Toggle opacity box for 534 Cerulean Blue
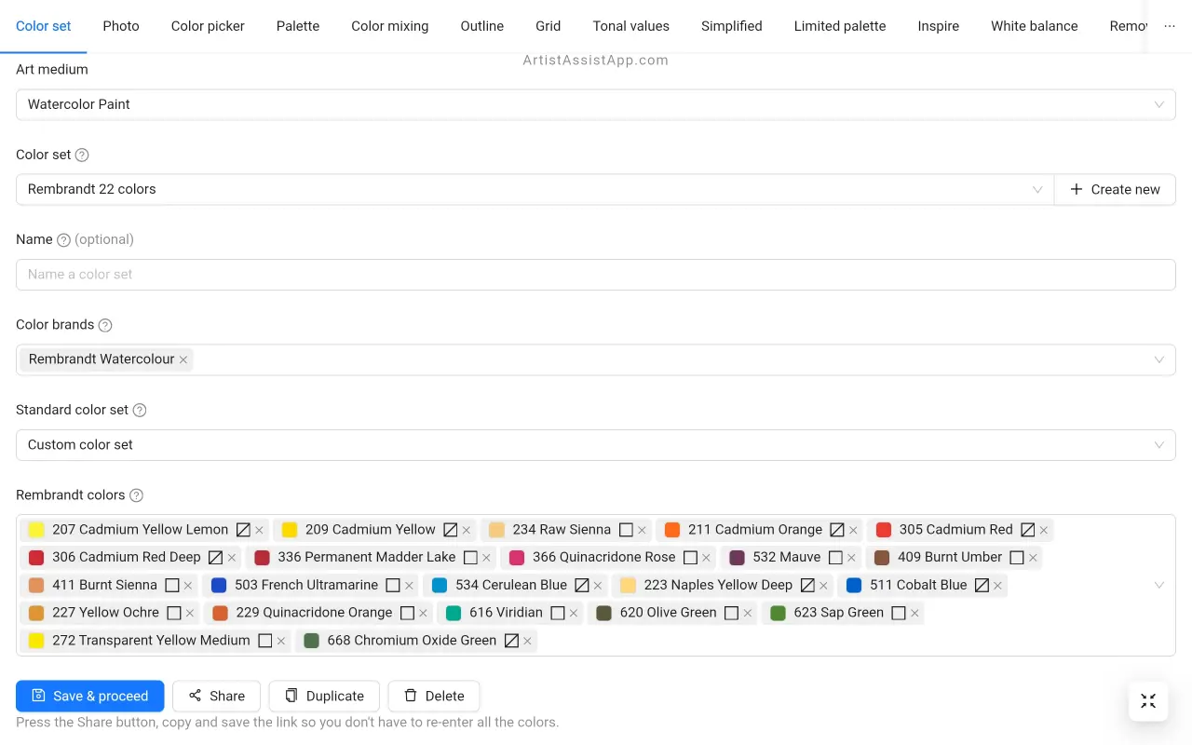The width and height of the screenshot is (1192, 745). pyautogui.click(x=581, y=585)
